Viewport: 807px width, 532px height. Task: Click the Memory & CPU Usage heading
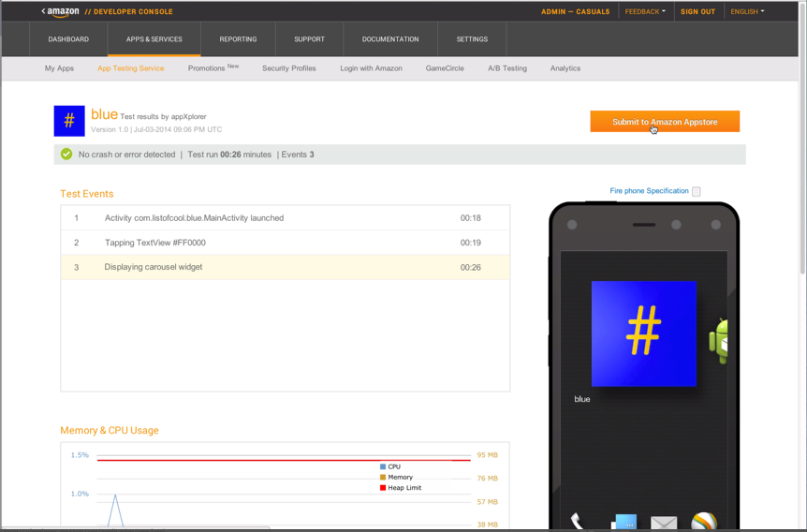(x=110, y=431)
